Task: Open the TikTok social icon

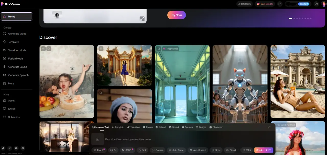Action: coord(3,148)
